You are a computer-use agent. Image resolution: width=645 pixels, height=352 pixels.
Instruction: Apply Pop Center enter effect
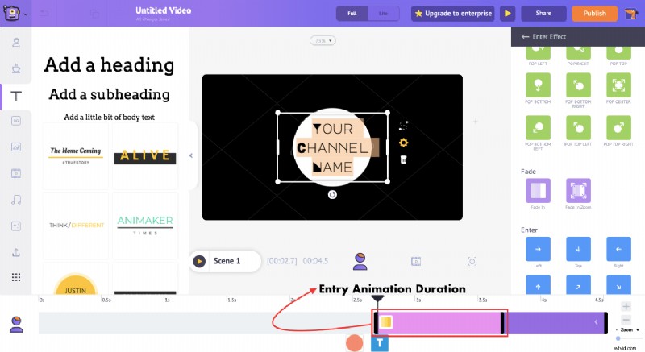click(618, 85)
